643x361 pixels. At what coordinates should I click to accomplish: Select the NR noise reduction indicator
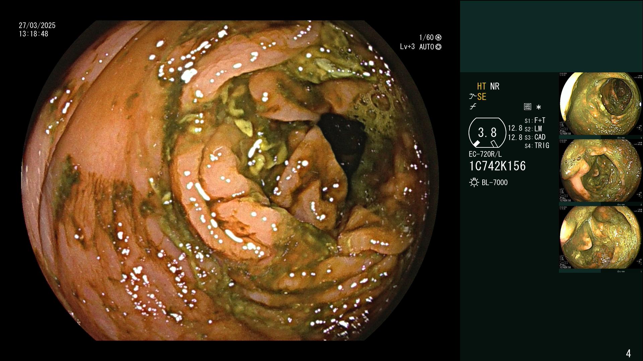pos(495,86)
